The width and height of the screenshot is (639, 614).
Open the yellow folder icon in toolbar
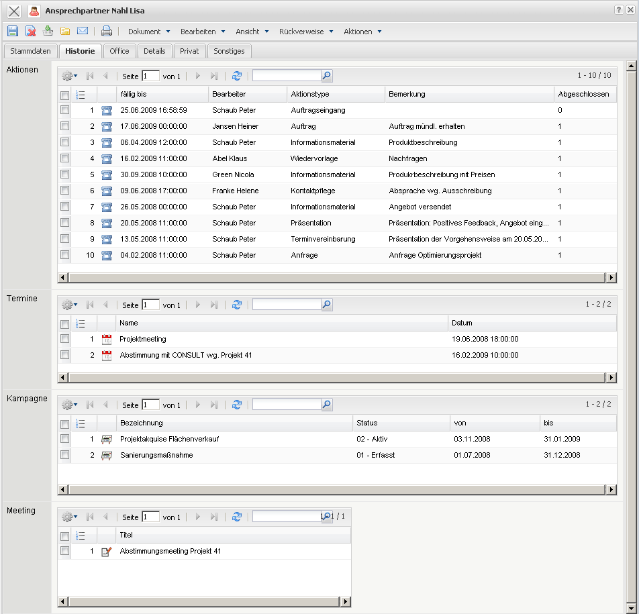(65, 31)
